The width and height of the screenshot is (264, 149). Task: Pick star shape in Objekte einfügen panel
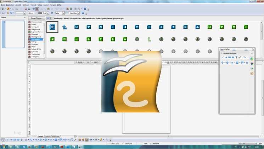point(247,63)
